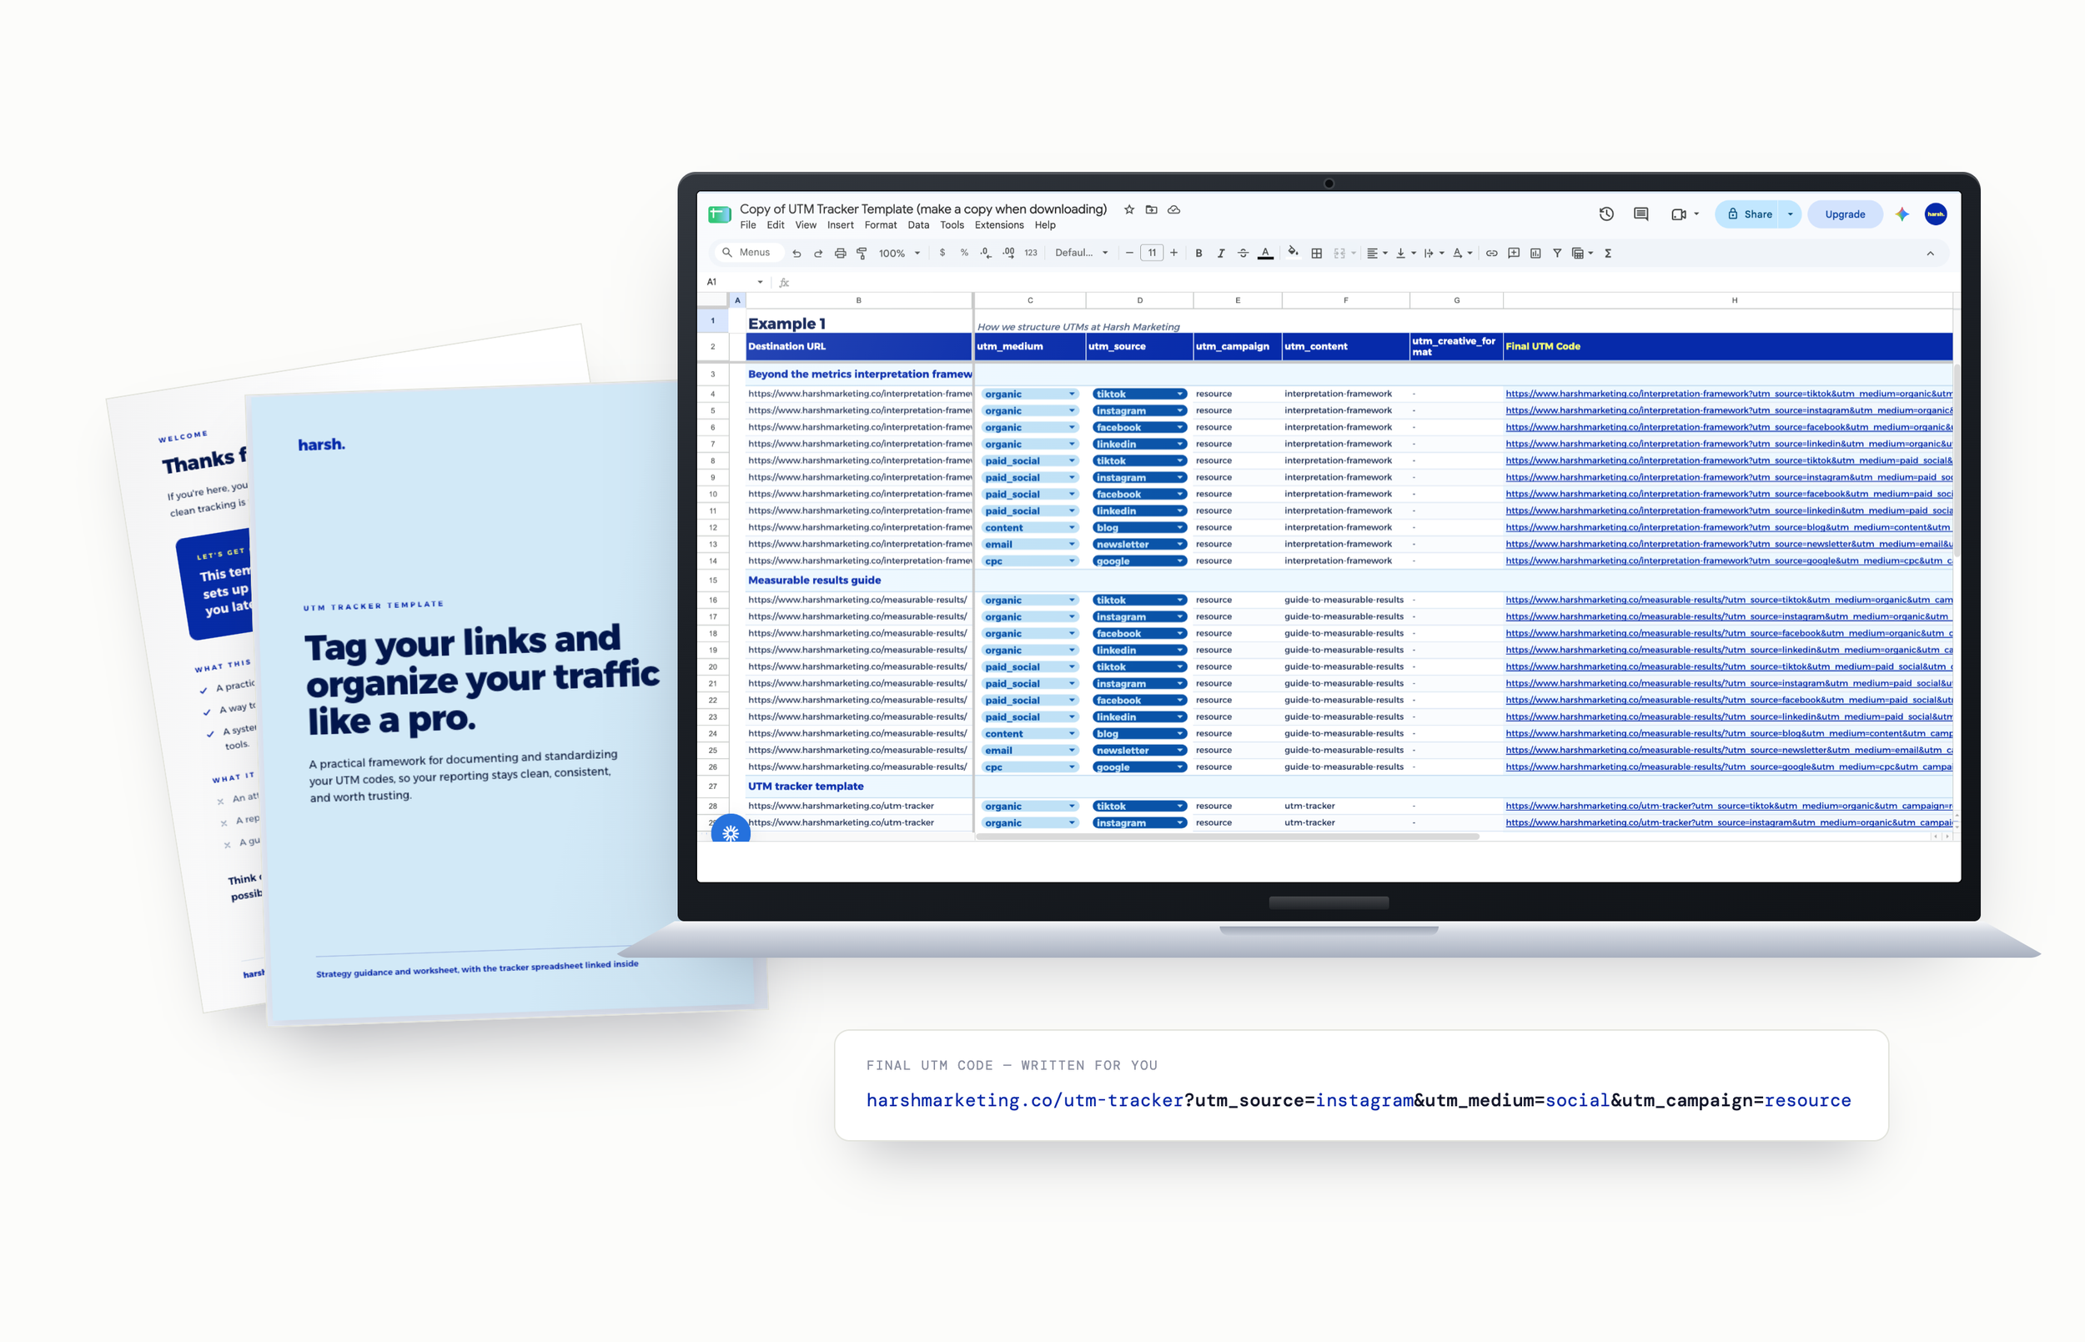Click the Move to folder icon
The image size is (2085, 1342).
1151,210
